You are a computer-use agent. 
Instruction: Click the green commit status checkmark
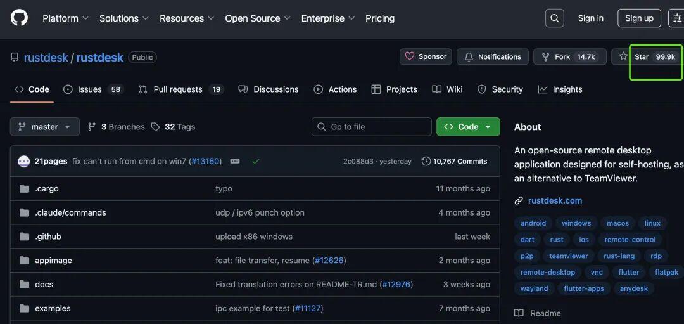tap(256, 161)
